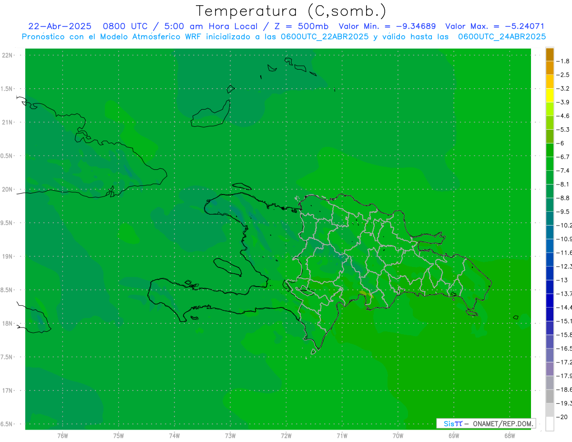Click the '76W' longitude label
Image resolution: width=572 pixels, height=442 pixels.
pyautogui.click(x=62, y=435)
